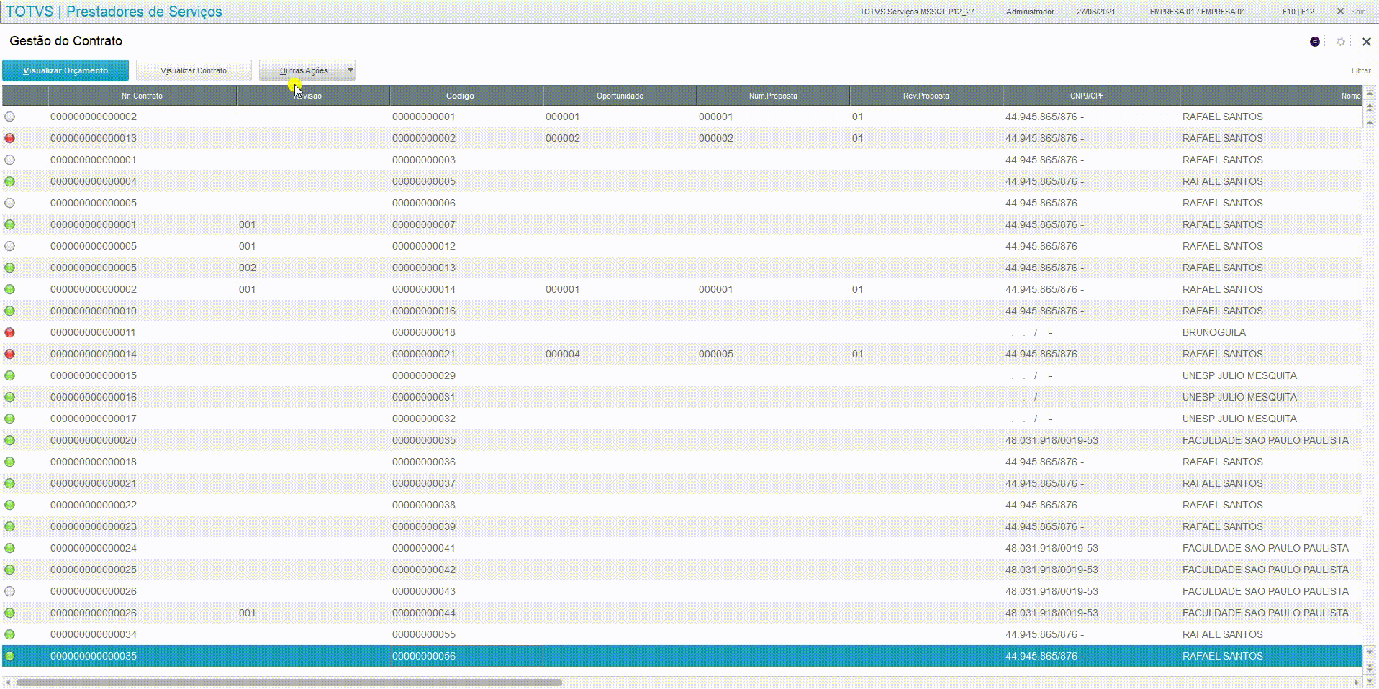This screenshot has width=1379, height=689.
Task: Click green status icon of contract 000000000000010
Action: [x=9, y=311]
